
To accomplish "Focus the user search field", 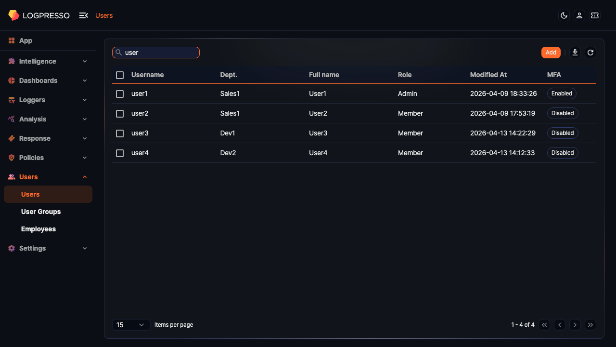I will point(159,53).
